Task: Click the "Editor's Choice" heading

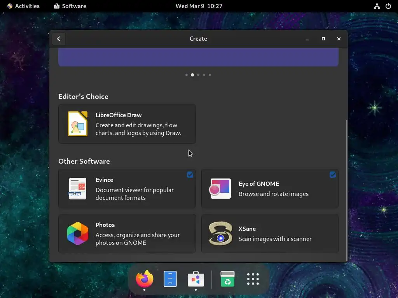Action: 83,97
